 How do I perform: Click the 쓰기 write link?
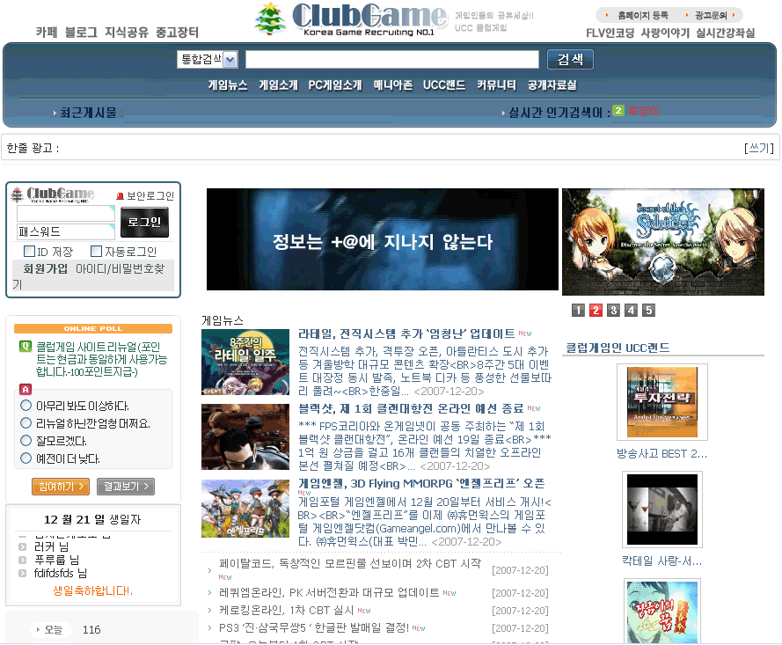pyautogui.click(x=758, y=148)
